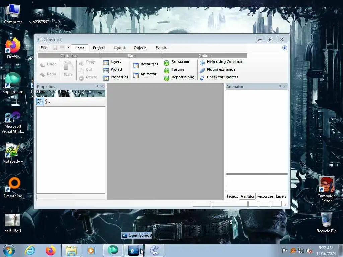Click the muted volume tray icon
This screenshot has width=343, height=257.
(309, 251)
